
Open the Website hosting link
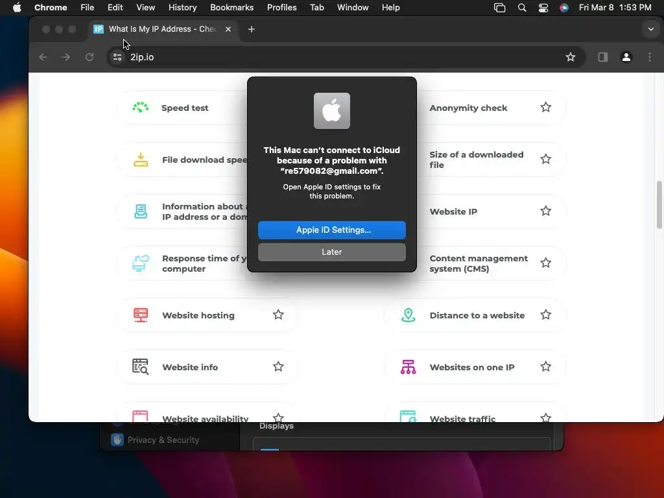click(198, 316)
